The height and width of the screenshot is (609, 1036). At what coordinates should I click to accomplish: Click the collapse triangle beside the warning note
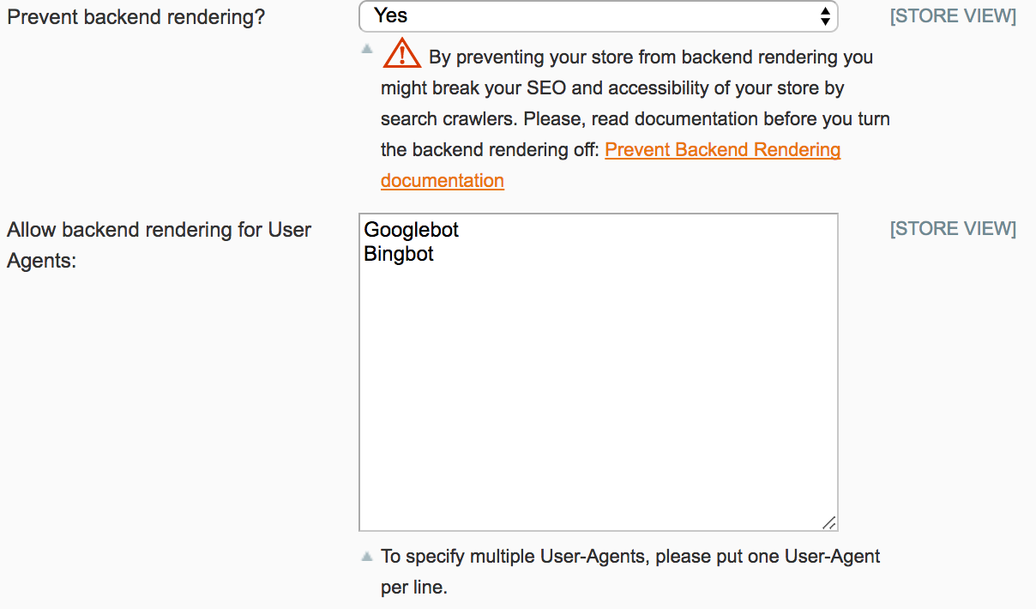point(367,50)
